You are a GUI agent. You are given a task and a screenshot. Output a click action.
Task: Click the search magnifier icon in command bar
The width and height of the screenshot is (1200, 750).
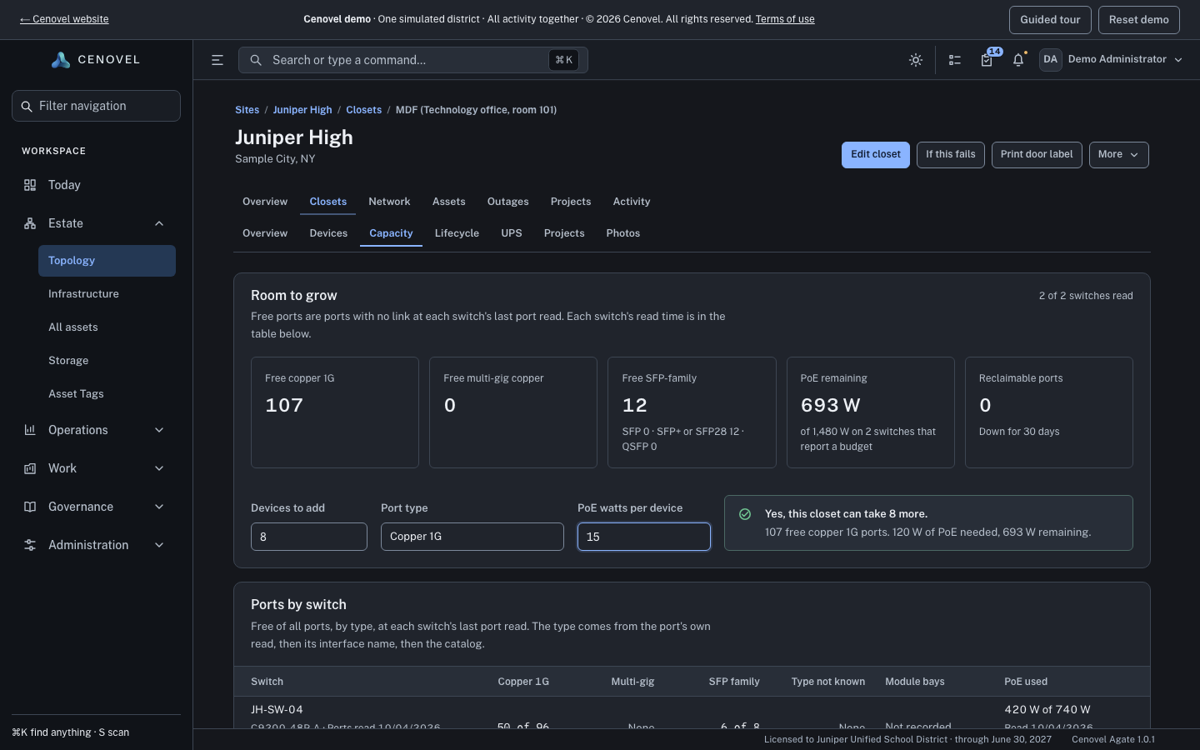[x=256, y=60]
